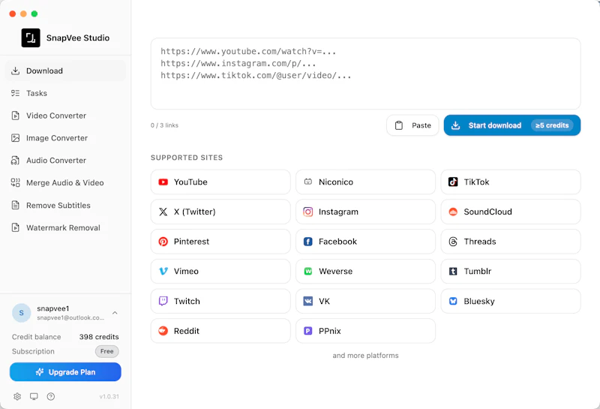The height and width of the screenshot is (409, 600).
Task: Click the Free subscription badge
Action: coord(106,351)
